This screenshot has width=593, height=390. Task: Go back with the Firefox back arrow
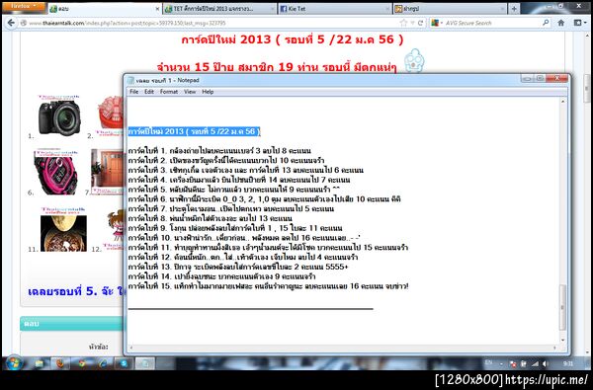(11, 23)
